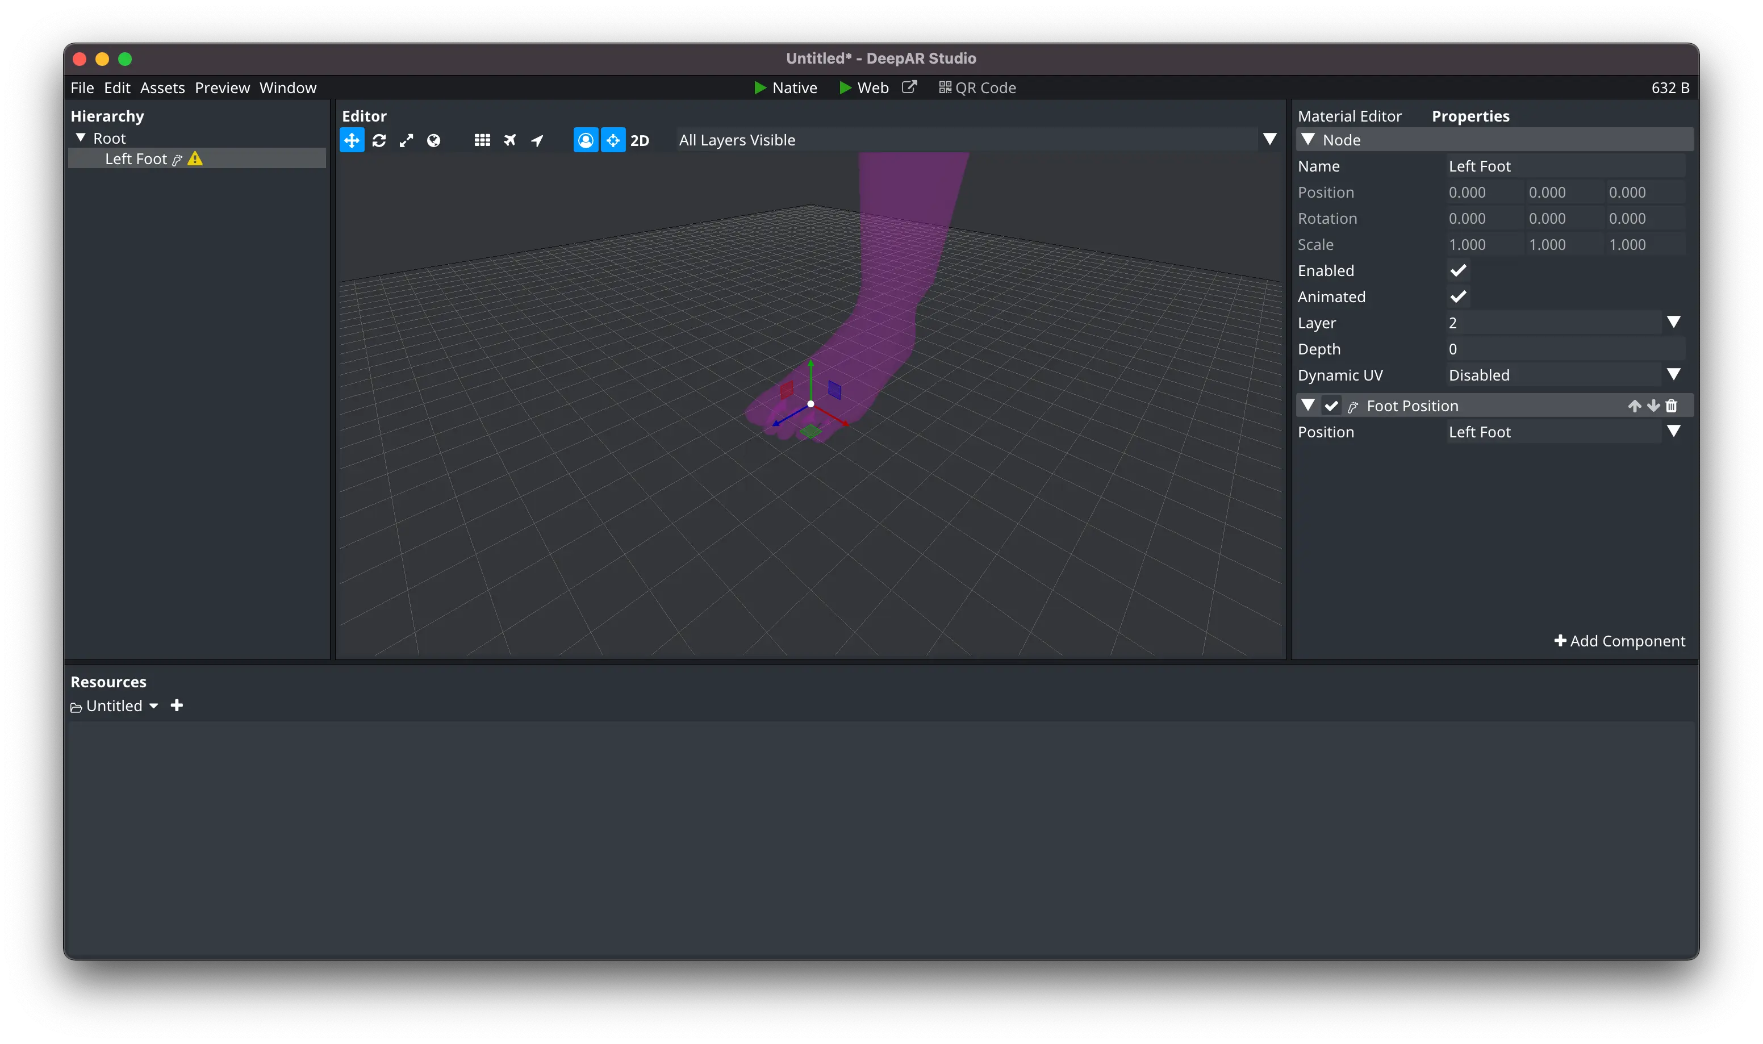
Task: Select the Rotate tool in Editor toolbar
Action: click(x=379, y=140)
